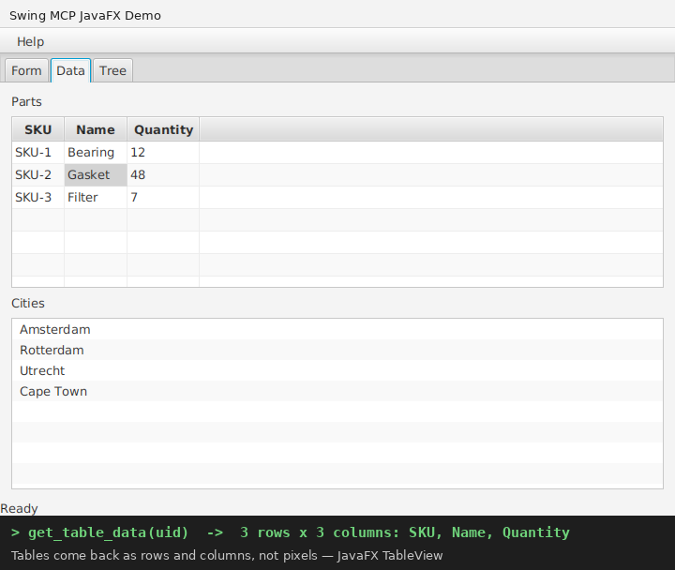Select Amsterdam in the Cities list

[x=337, y=329]
